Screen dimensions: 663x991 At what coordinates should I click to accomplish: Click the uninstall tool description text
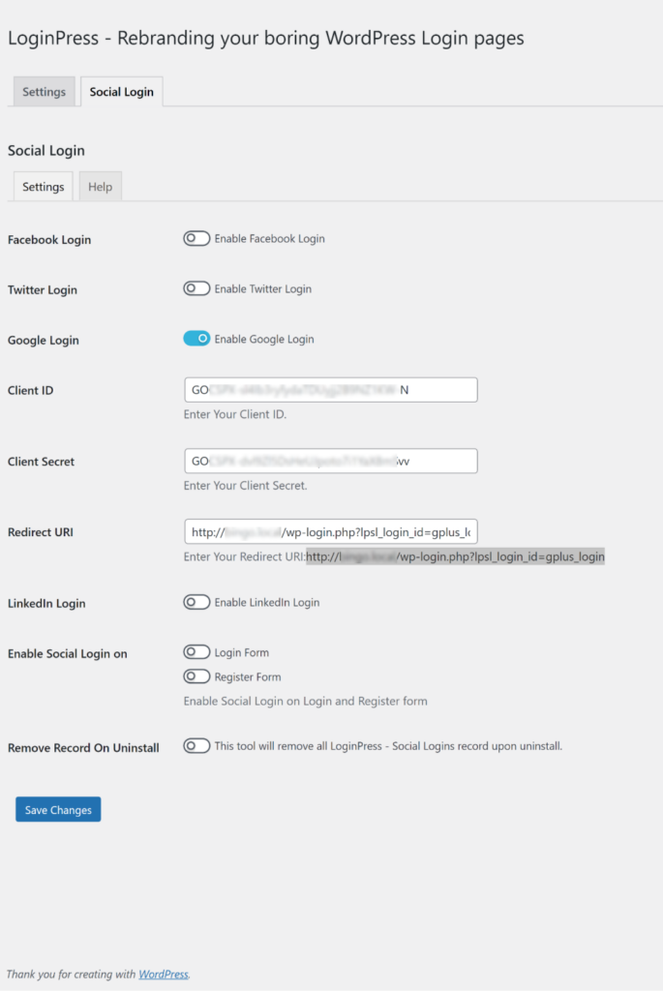[x=388, y=746]
